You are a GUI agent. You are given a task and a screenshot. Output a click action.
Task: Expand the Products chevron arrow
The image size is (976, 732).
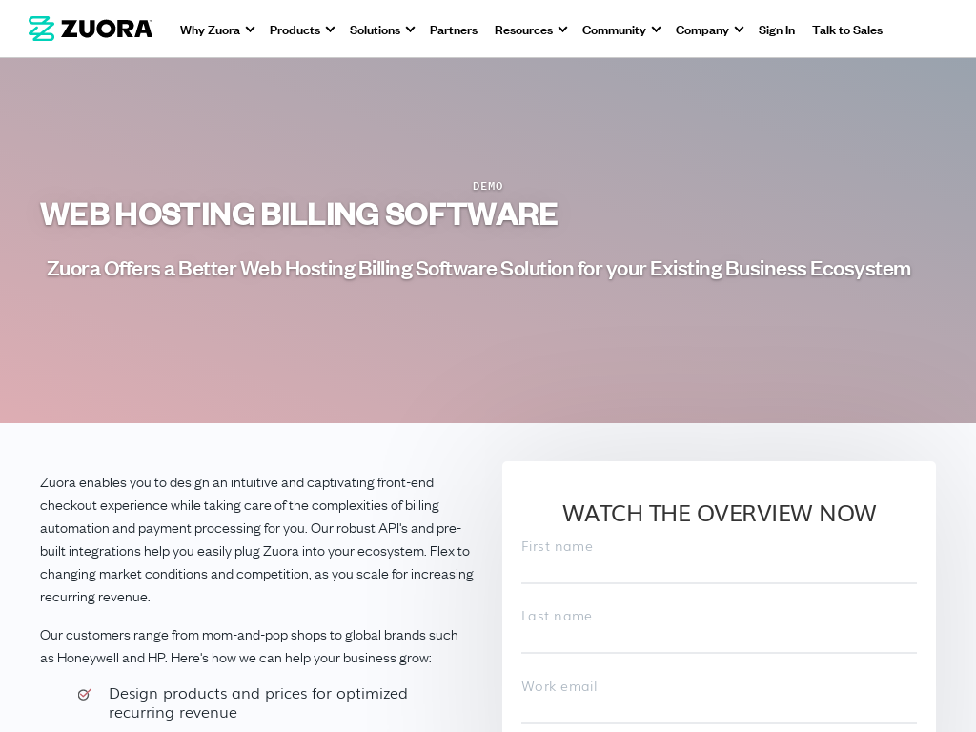330,30
